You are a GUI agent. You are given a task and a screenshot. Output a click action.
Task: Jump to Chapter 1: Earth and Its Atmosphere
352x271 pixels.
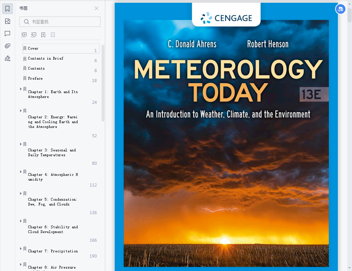click(53, 94)
